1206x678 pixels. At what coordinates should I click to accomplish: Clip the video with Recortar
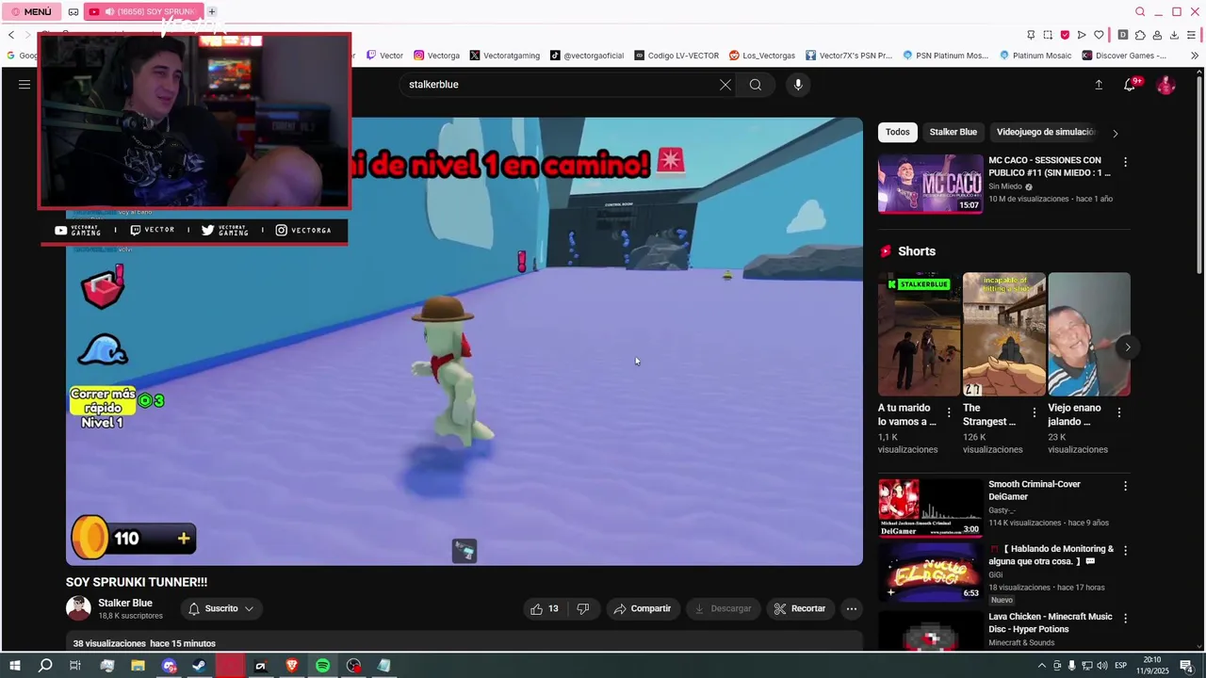[800, 609]
